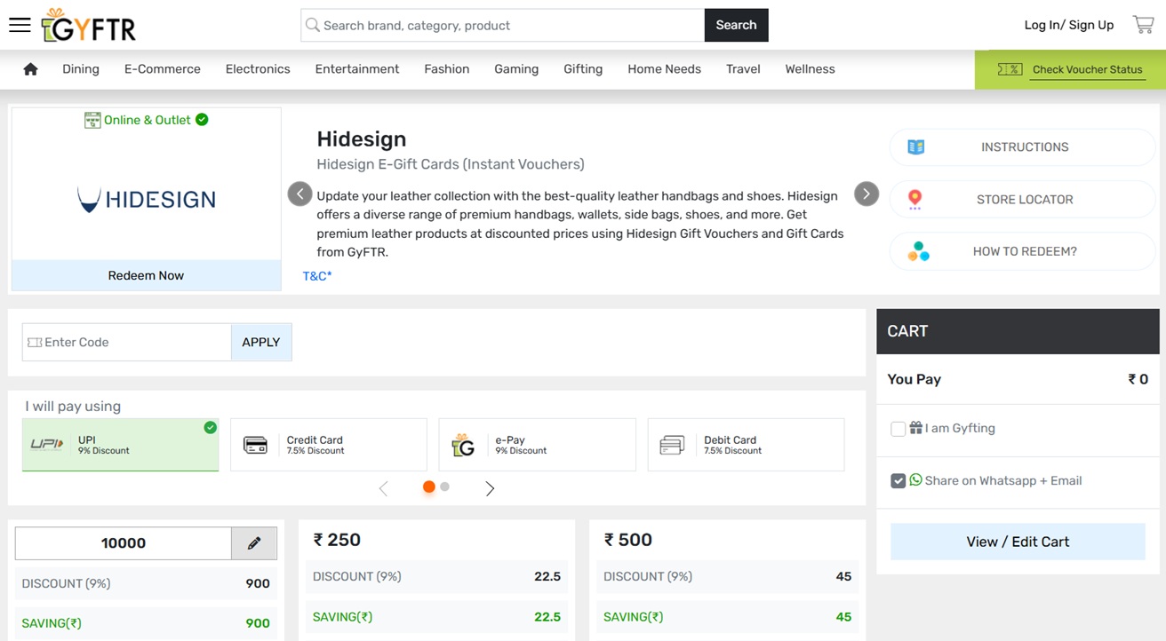
Task: Click the Instructions book icon
Action: pos(916,147)
